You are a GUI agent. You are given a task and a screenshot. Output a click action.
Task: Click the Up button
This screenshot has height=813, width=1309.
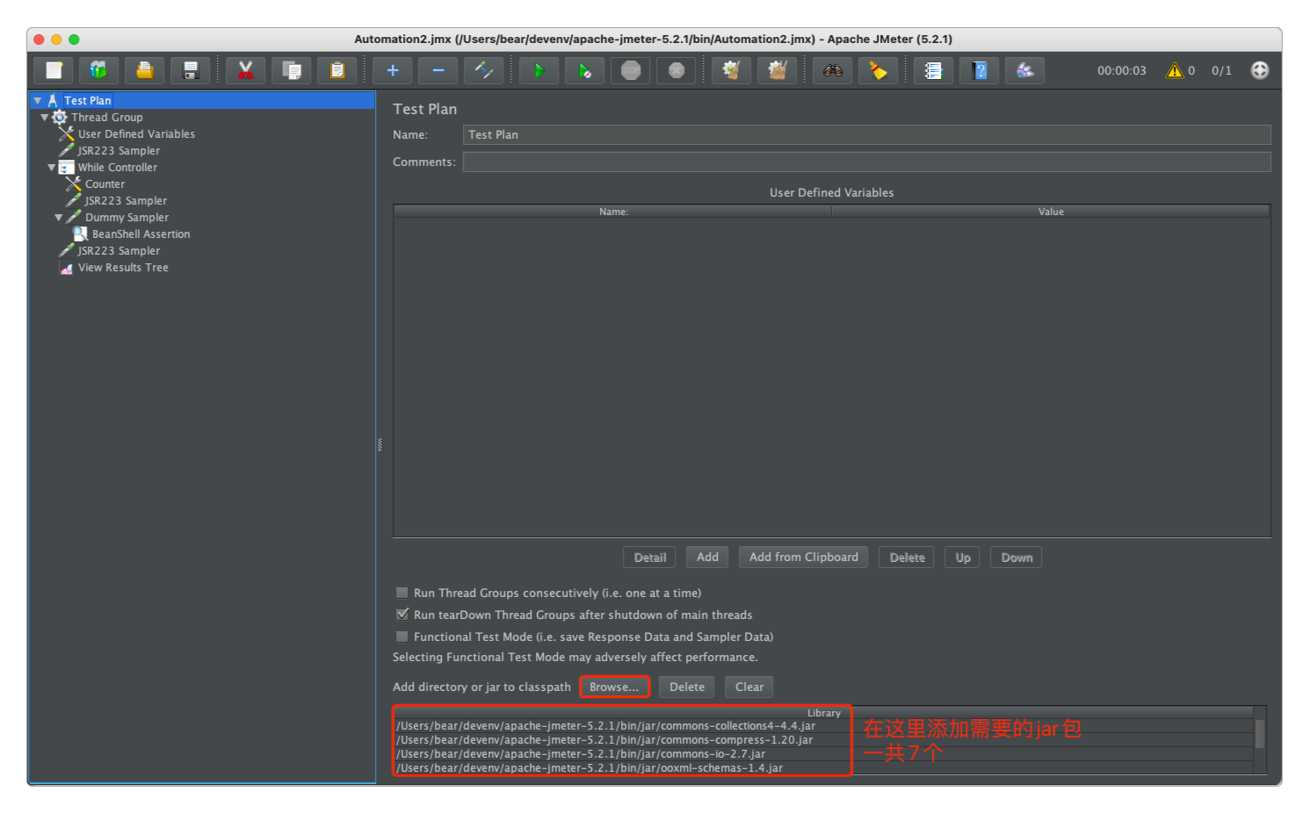click(x=963, y=558)
